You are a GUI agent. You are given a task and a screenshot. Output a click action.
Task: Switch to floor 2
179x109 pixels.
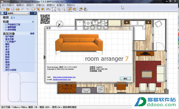click(14, 18)
